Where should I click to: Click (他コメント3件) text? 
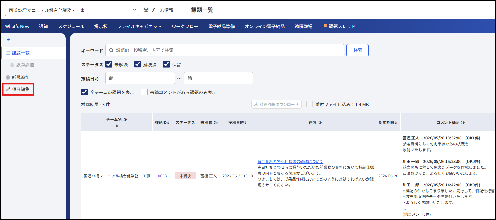(417, 214)
